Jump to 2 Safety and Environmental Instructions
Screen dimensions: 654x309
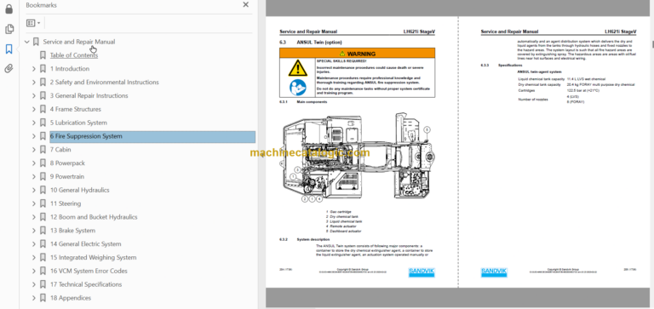click(x=104, y=83)
